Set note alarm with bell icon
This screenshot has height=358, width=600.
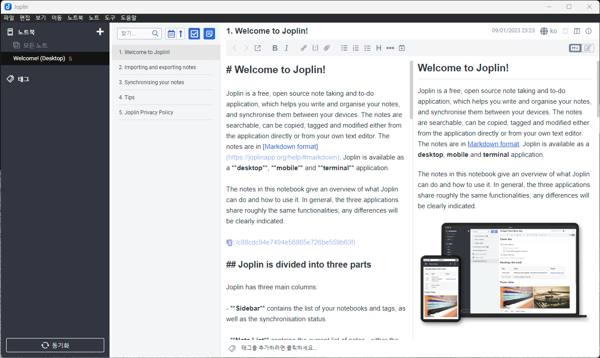coord(565,31)
